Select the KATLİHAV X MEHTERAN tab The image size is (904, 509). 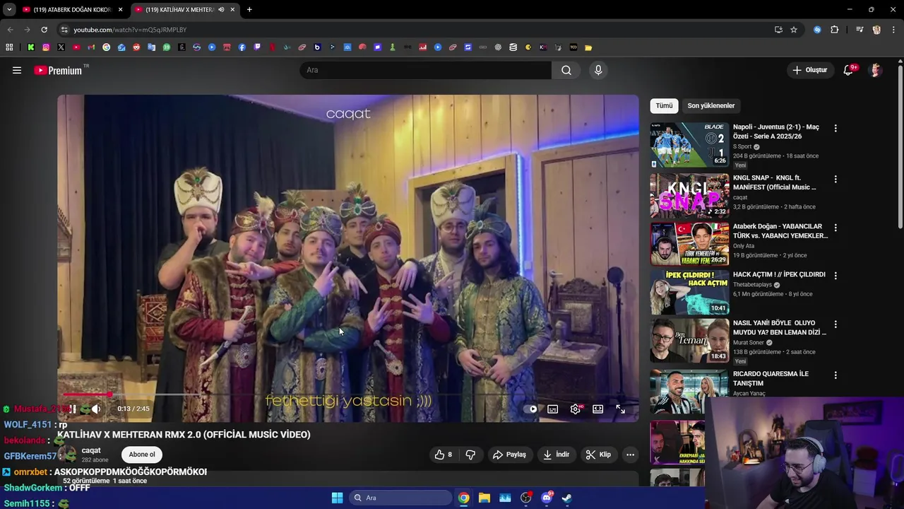185,10
